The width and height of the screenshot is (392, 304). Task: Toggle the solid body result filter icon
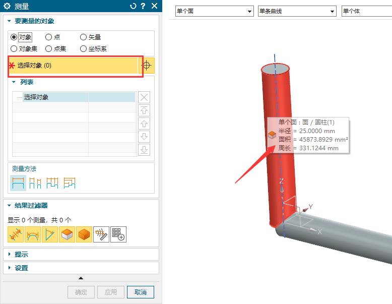point(84,235)
